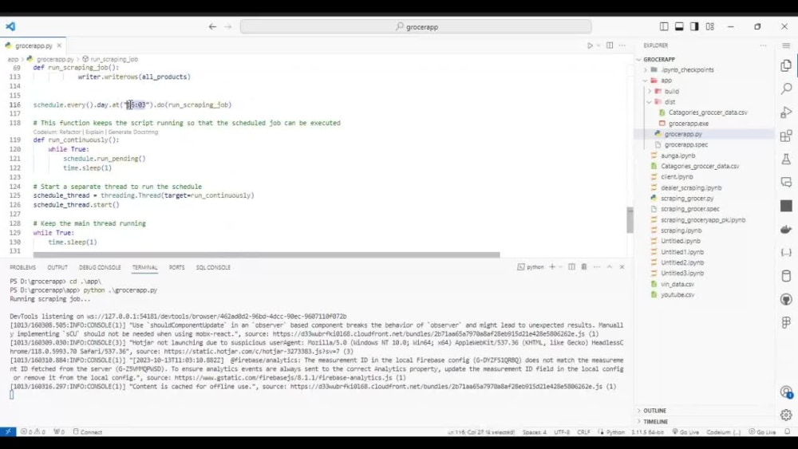
Task: Add a new terminal with plus icon
Action: 552,267
